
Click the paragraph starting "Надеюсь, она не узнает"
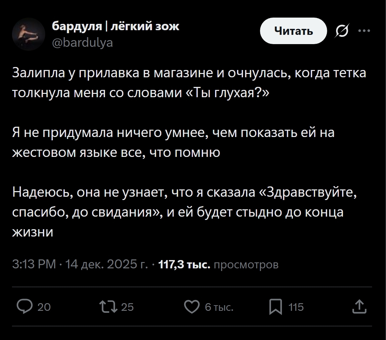coord(185,212)
